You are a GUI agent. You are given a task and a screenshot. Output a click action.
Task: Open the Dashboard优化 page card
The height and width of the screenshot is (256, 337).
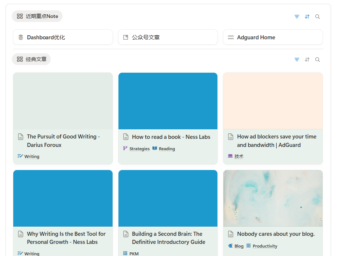coord(63,37)
